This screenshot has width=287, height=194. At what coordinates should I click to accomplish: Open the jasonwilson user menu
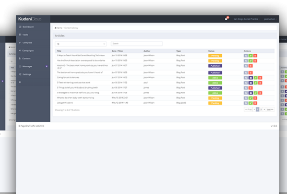(x=270, y=19)
